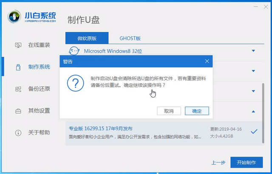Image resolution: width=272 pixels, height=174 pixels.
Task: Go back with 上一步 link
Action: tap(218, 163)
